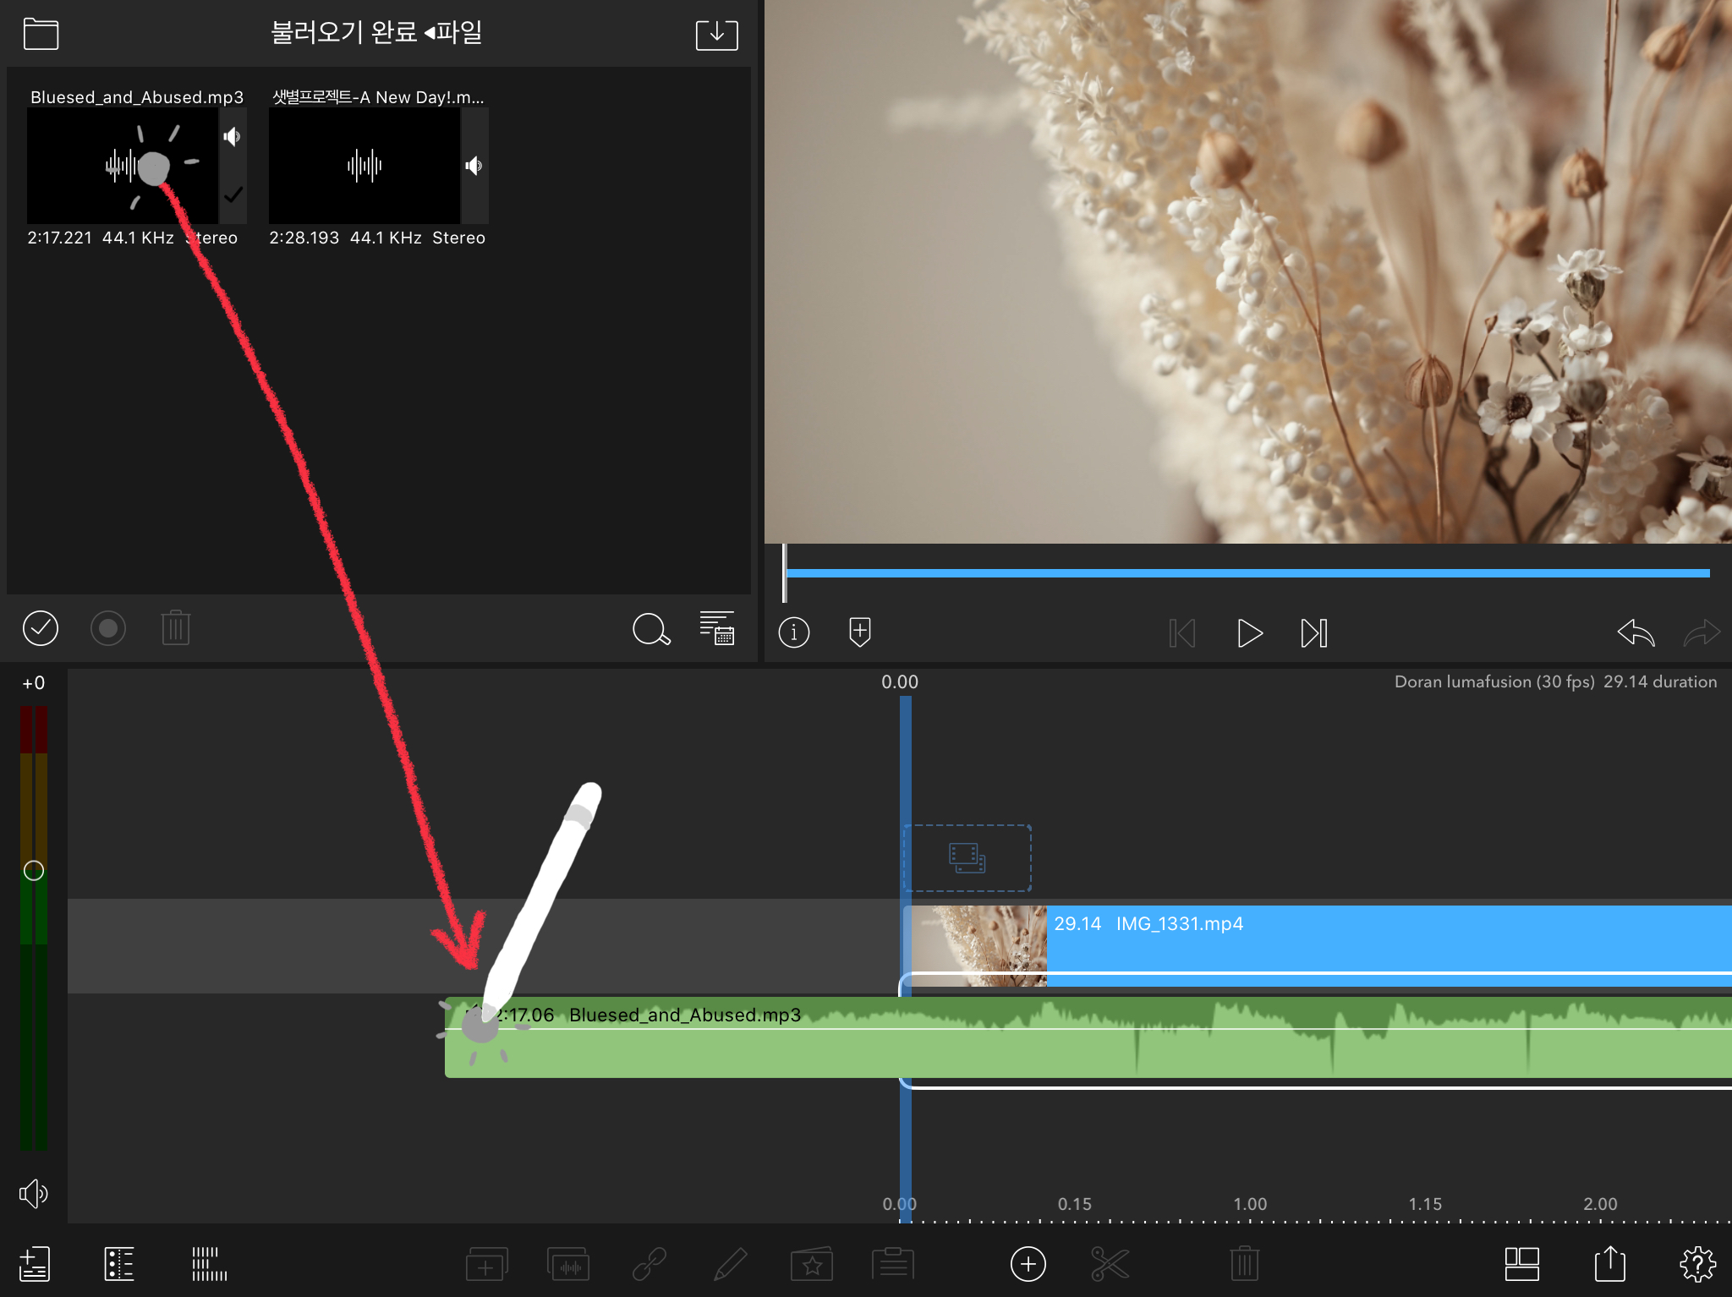Tap the import media download icon
1732x1297 pixels.
tap(716, 35)
